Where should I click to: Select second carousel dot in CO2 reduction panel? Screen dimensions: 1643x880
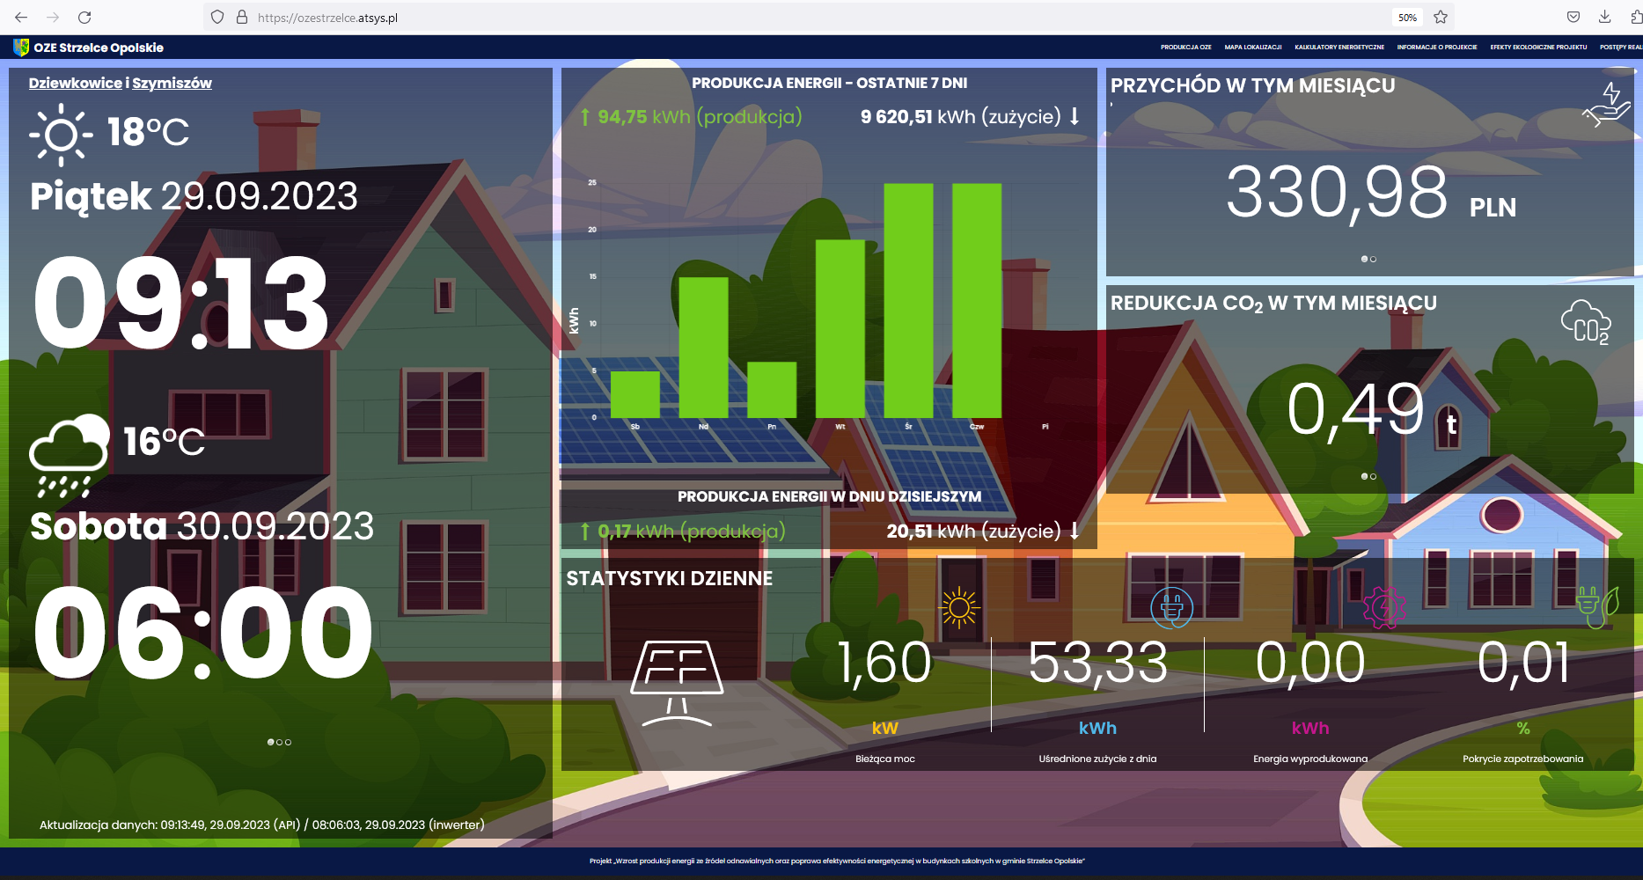pyautogui.click(x=1373, y=476)
